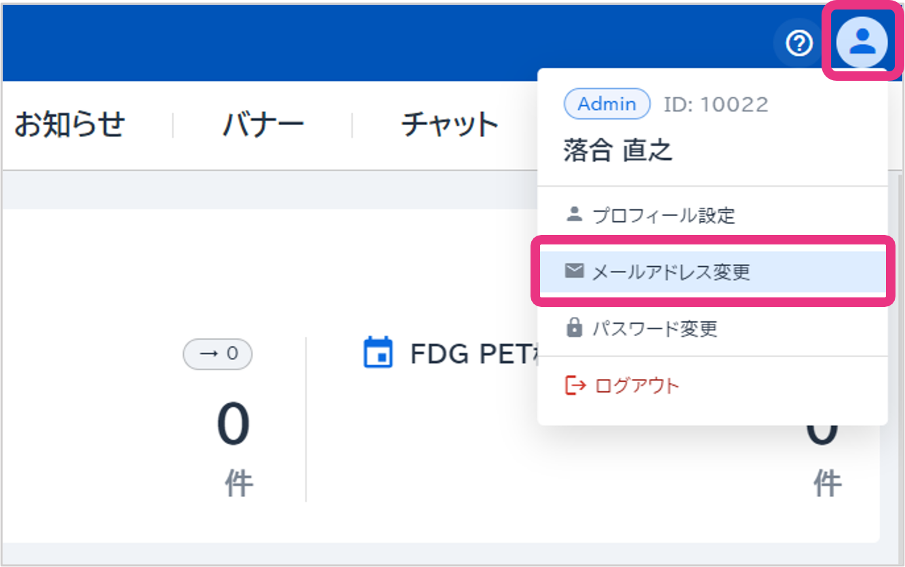This screenshot has width=905, height=567.
Task: Click the user account avatar icon
Action: click(862, 42)
